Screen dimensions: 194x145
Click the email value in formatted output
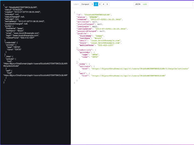point(105,41)
